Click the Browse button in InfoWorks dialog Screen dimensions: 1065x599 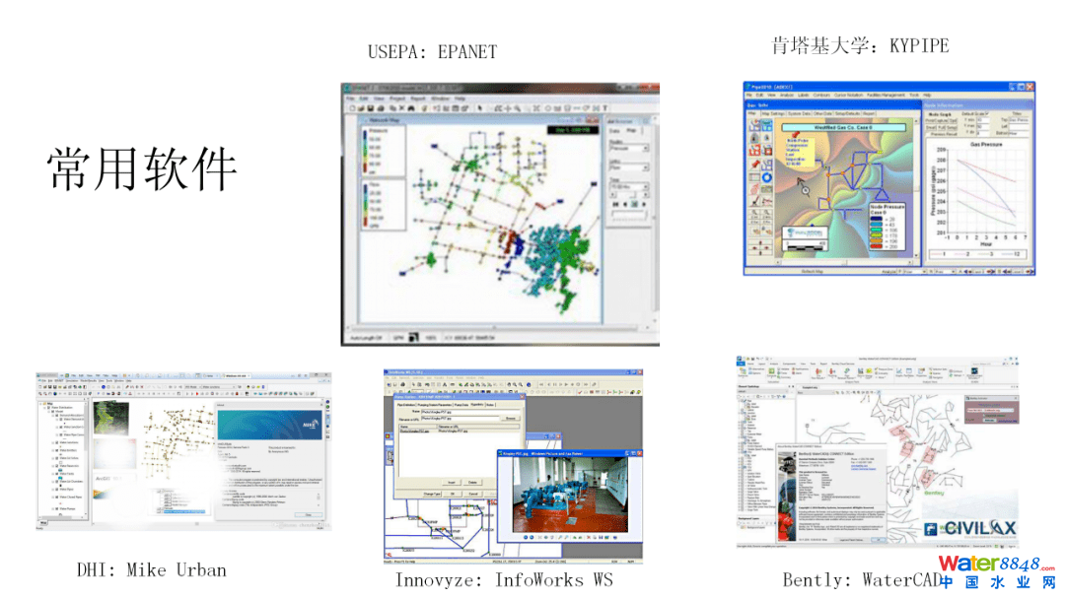click(x=510, y=418)
